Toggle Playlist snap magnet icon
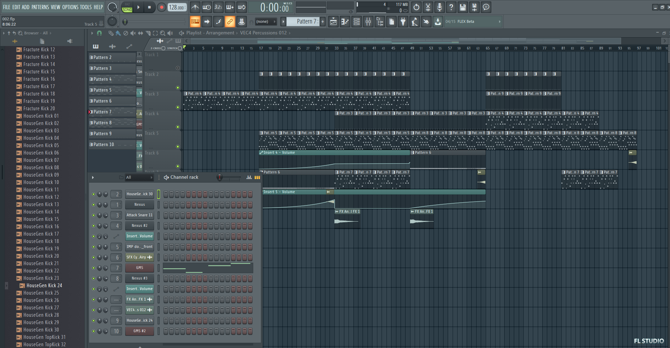Viewport: 670px width, 348px height. [100, 33]
